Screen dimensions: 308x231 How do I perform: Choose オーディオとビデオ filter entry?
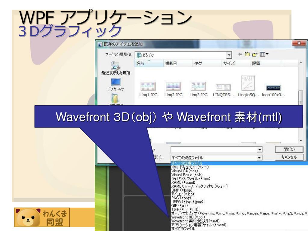[x=239, y=213]
